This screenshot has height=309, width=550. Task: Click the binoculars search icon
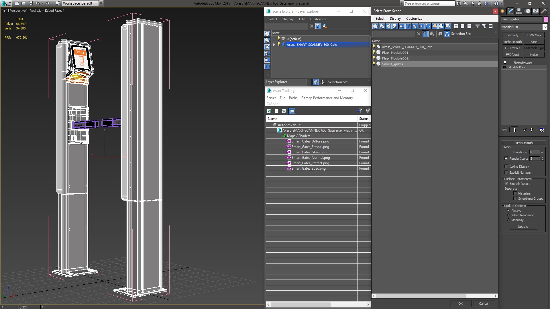click(x=459, y=3)
